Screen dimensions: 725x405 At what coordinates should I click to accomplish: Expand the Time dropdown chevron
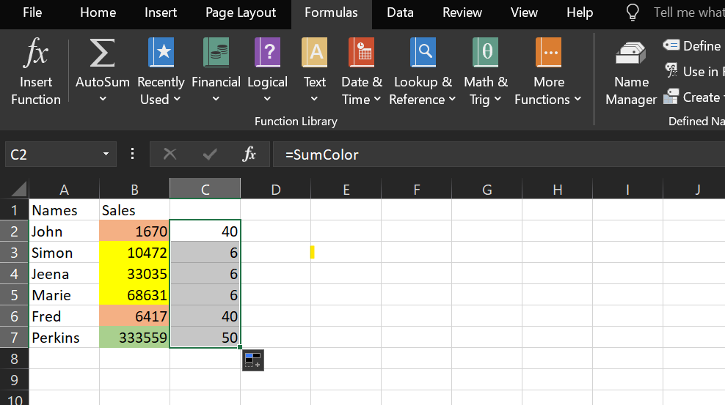coord(377,99)
